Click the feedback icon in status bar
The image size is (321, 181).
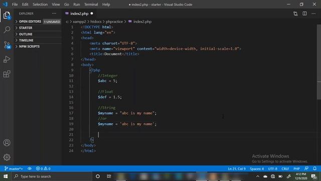[306, 168]
